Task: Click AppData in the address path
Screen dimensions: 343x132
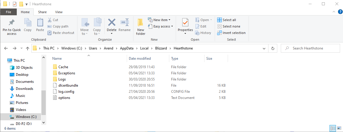Action: point(127,48)
